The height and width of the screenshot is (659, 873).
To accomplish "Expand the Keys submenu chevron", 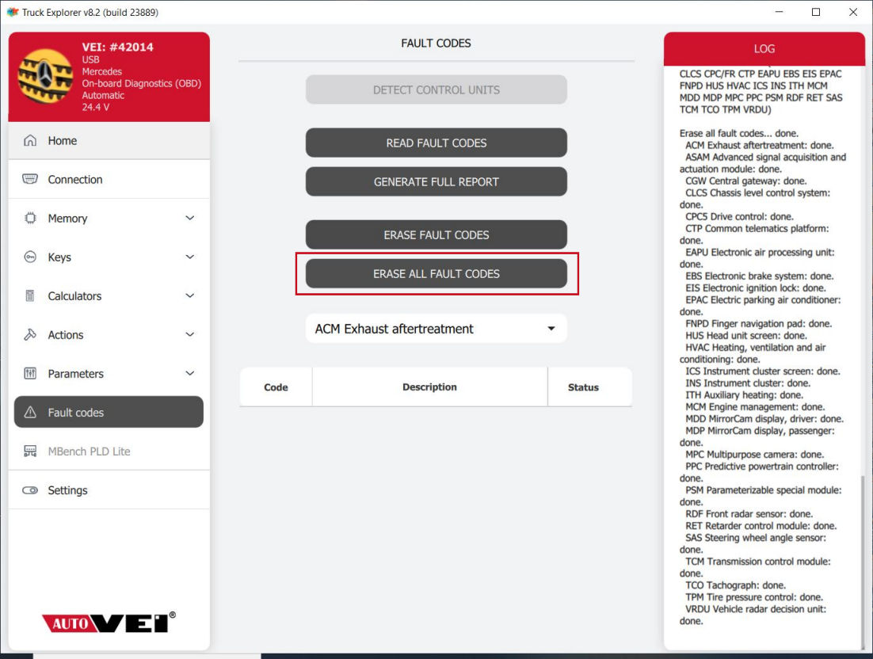I will 189,257.
